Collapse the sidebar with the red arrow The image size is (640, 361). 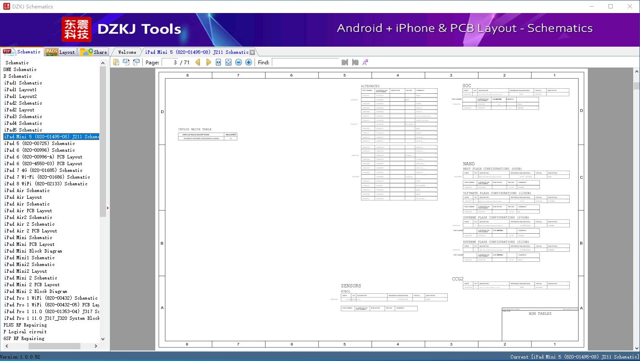coord(108,208)
